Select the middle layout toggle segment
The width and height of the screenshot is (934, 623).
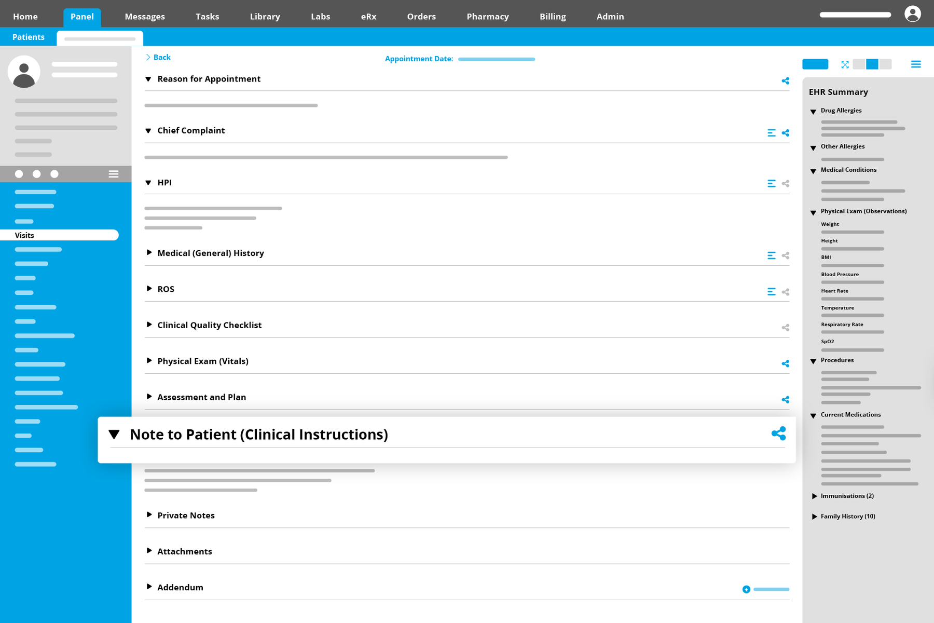point(872,64)
